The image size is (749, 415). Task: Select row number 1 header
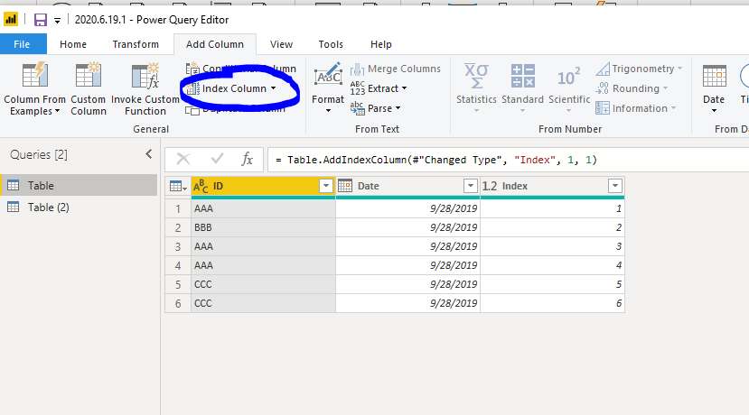pyautogui.click(x=178, y=209)
